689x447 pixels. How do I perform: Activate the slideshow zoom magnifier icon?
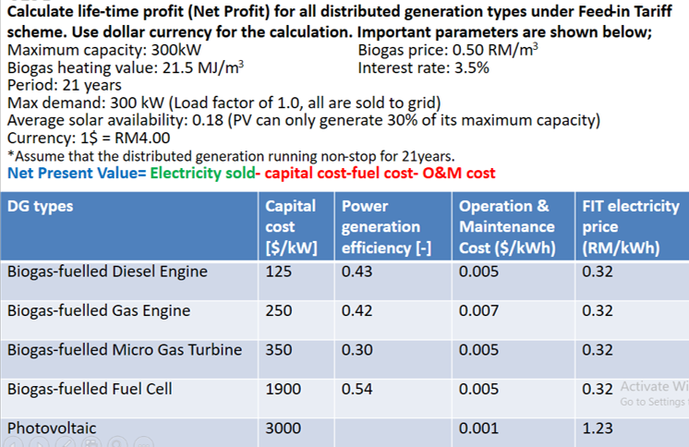click(x=117, y=443)
